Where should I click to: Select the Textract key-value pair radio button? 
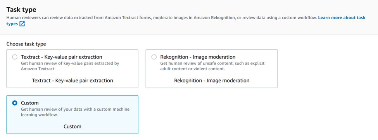tap(15, 57)
